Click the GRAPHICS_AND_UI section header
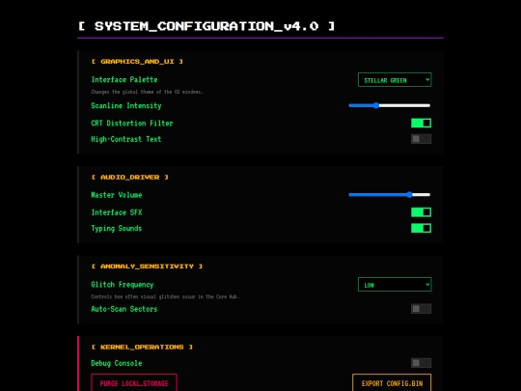The image size is (521, 391). (x=137, y=62)
